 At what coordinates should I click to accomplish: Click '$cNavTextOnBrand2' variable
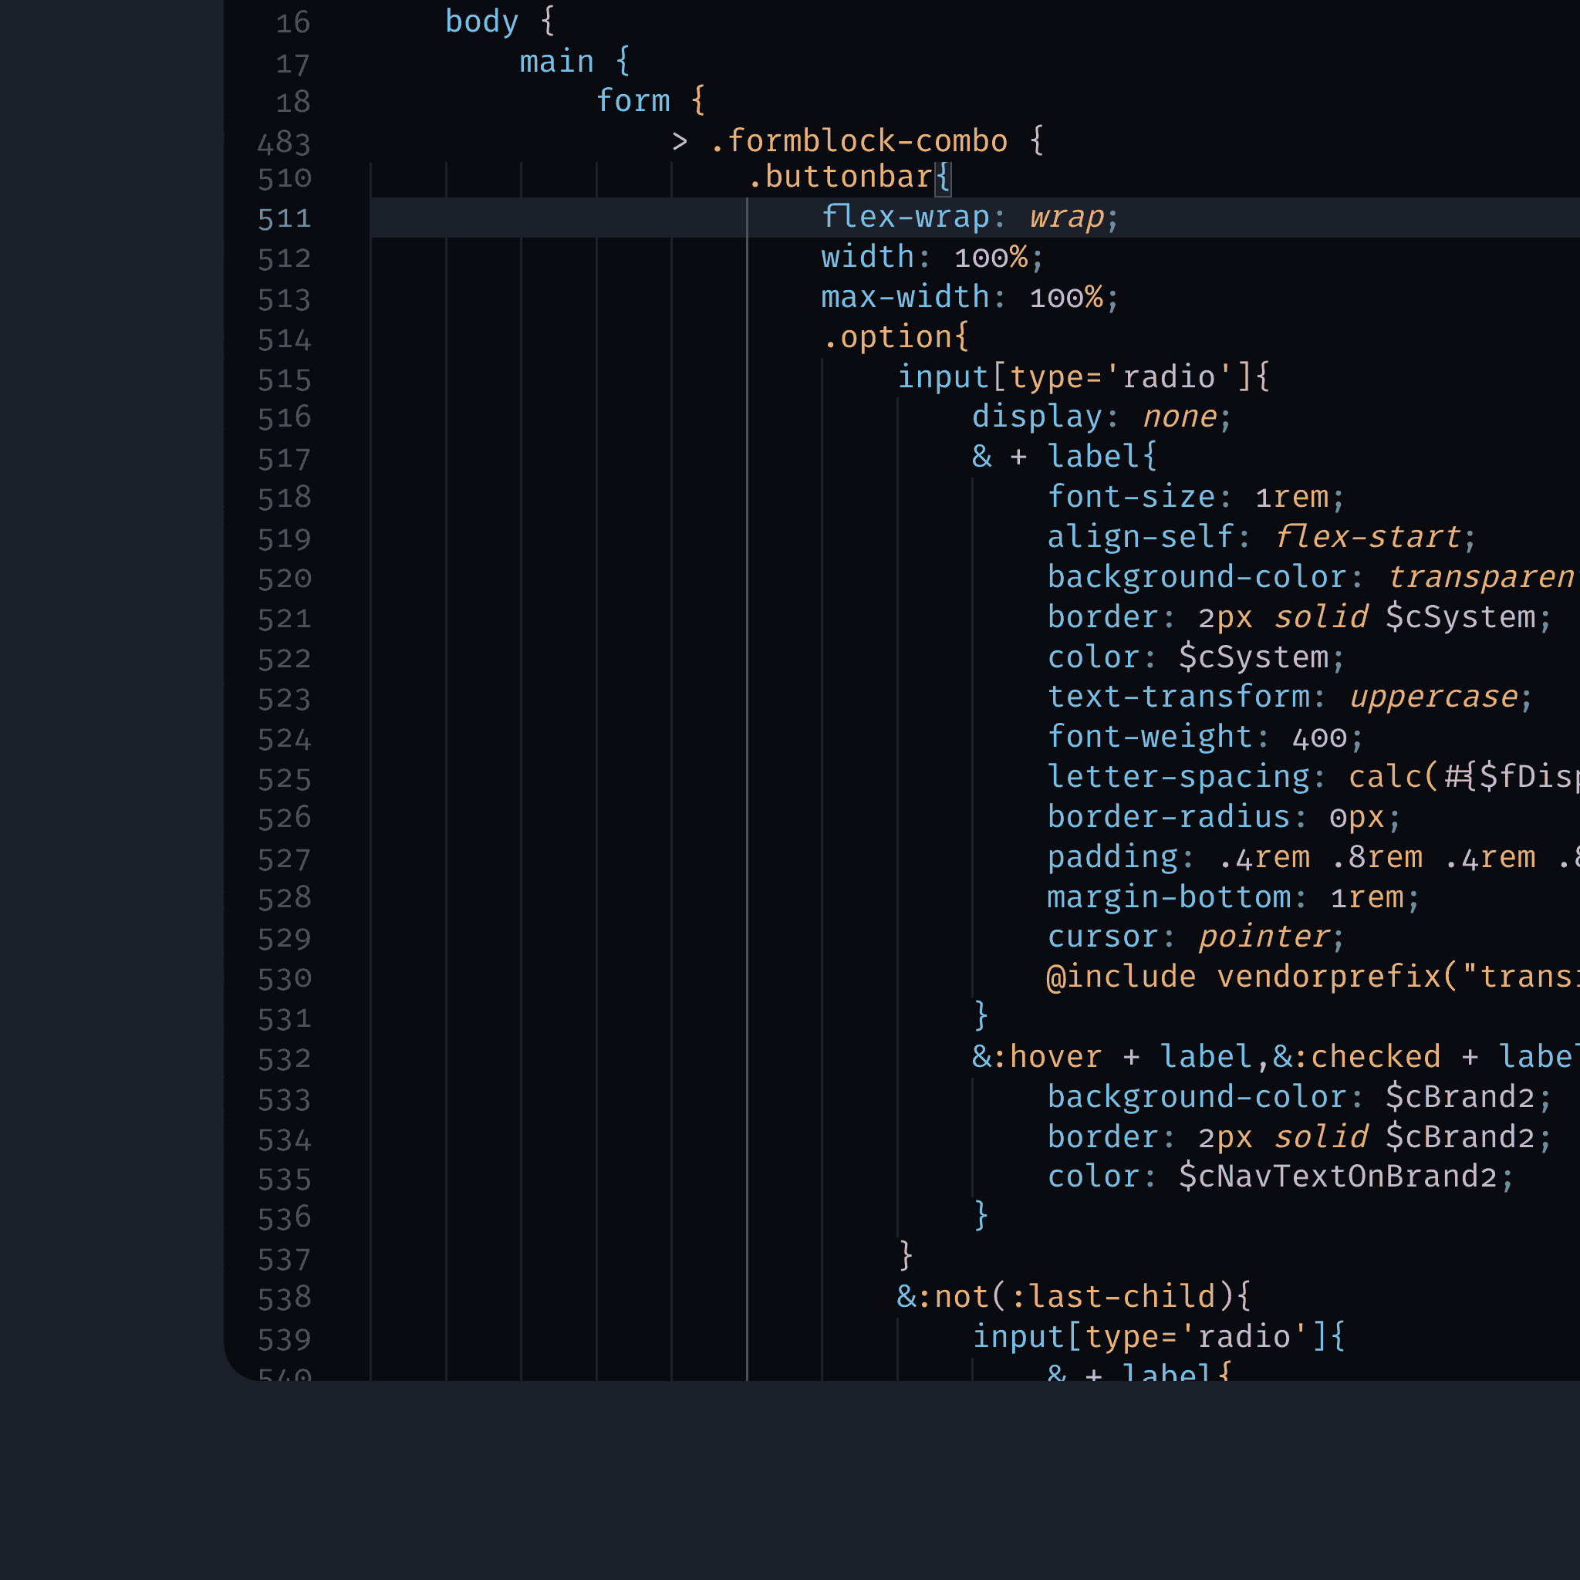click(x=1337, y=1177)
